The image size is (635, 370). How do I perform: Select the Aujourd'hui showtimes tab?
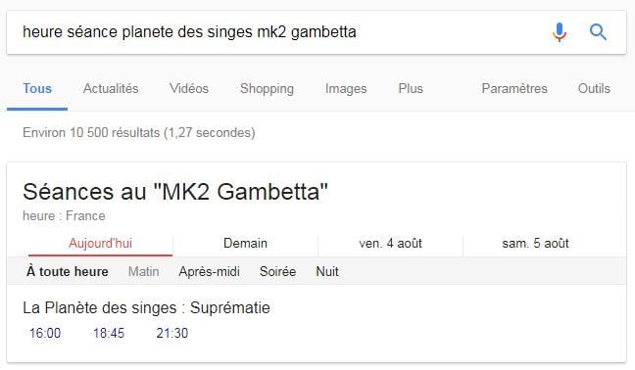pos(100,244)
